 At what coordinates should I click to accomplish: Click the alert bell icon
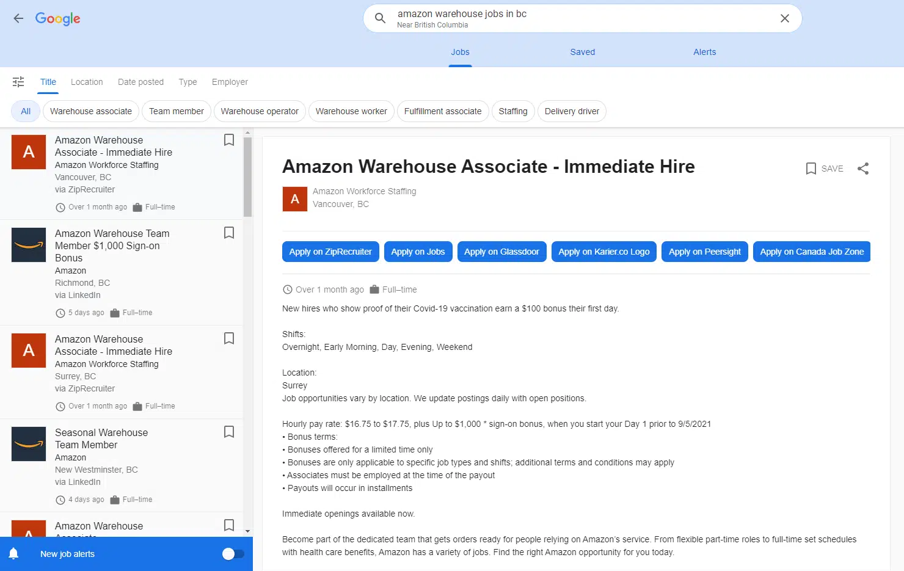pyautogui.click(x=13, y=554)
